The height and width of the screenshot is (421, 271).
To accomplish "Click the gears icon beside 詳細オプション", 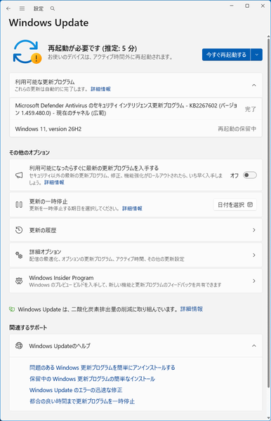I will click(x=19, y=255).
